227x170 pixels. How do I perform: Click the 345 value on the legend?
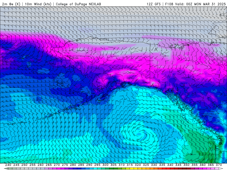click(x=178, y=165)
